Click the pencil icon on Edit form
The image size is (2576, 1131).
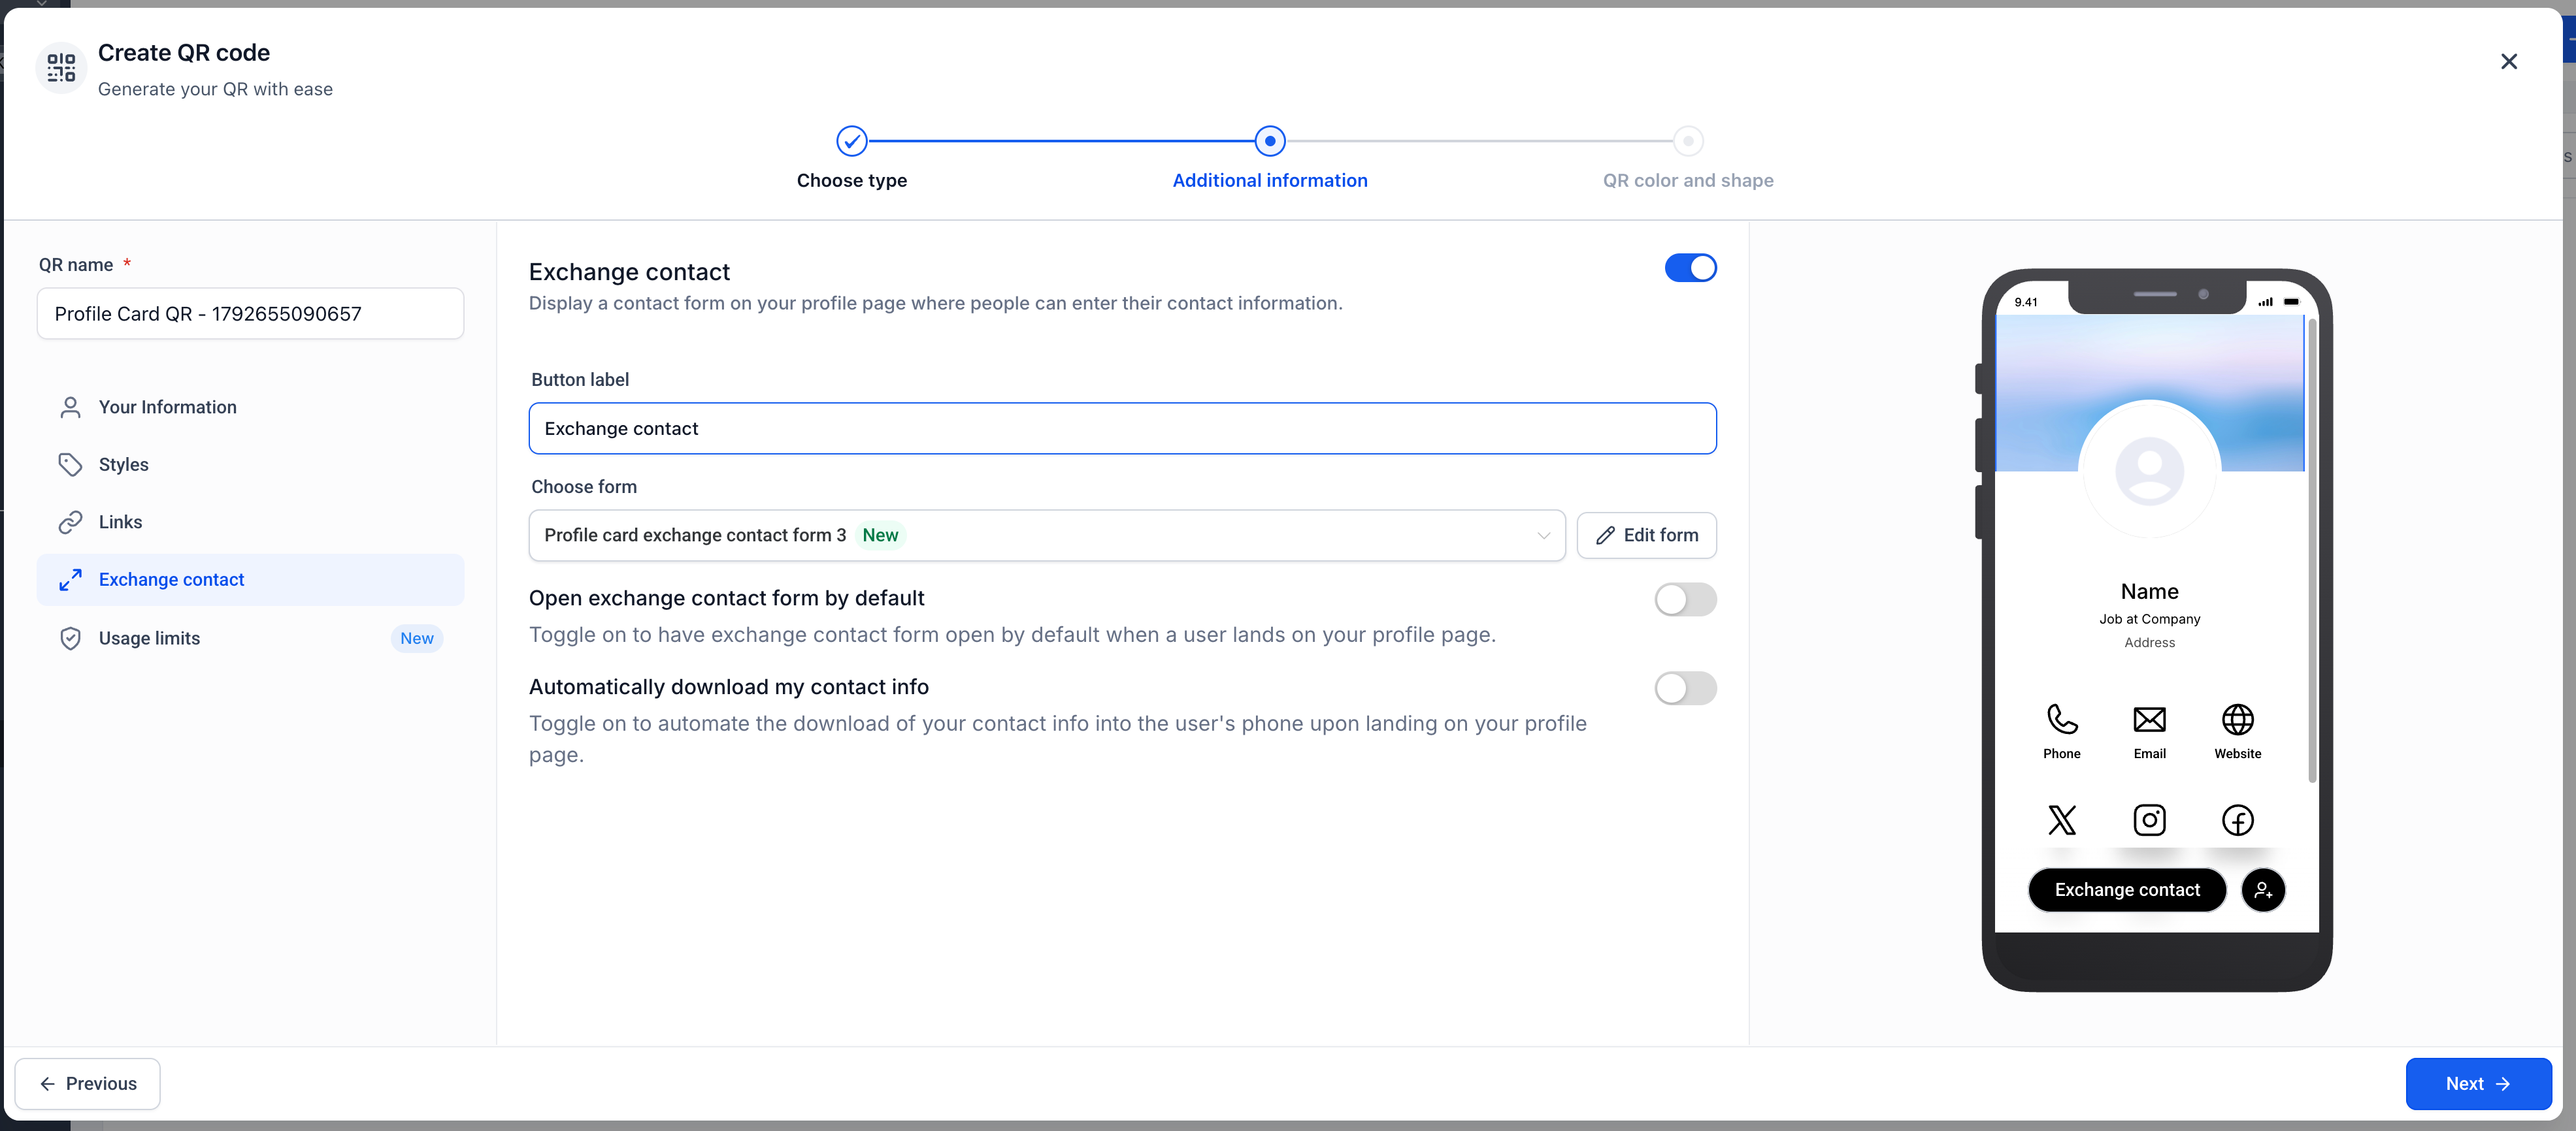[x=1605, y=535]
